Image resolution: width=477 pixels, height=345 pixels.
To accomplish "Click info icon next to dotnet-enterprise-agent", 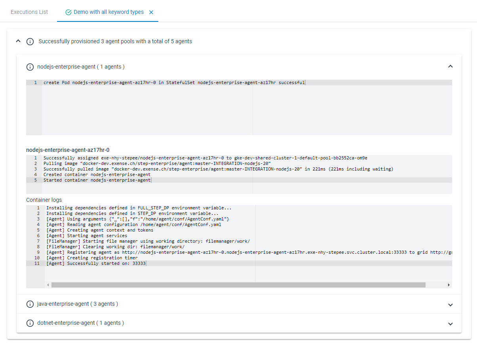I will [x=30, y=323].
